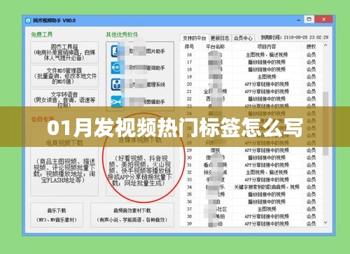Select row 18 in the platform list

coord(251,69)
